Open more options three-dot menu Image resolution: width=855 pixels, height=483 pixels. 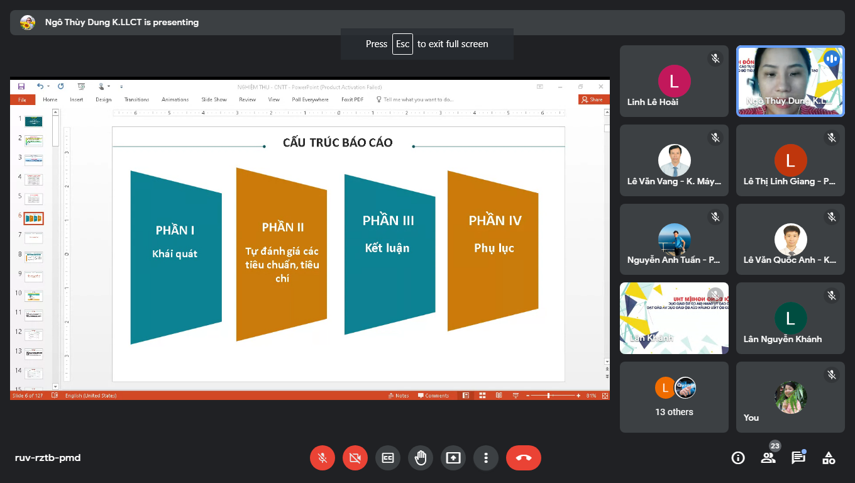click(486, 458)
